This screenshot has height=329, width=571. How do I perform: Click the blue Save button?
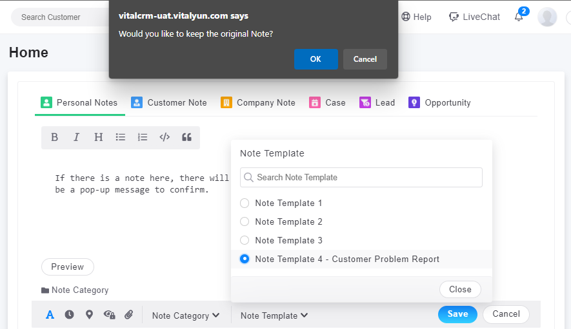coord(457,314)
